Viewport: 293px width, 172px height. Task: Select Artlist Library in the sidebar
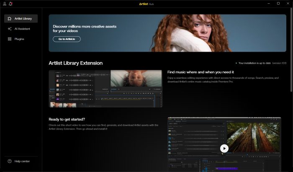click(21, 19)
